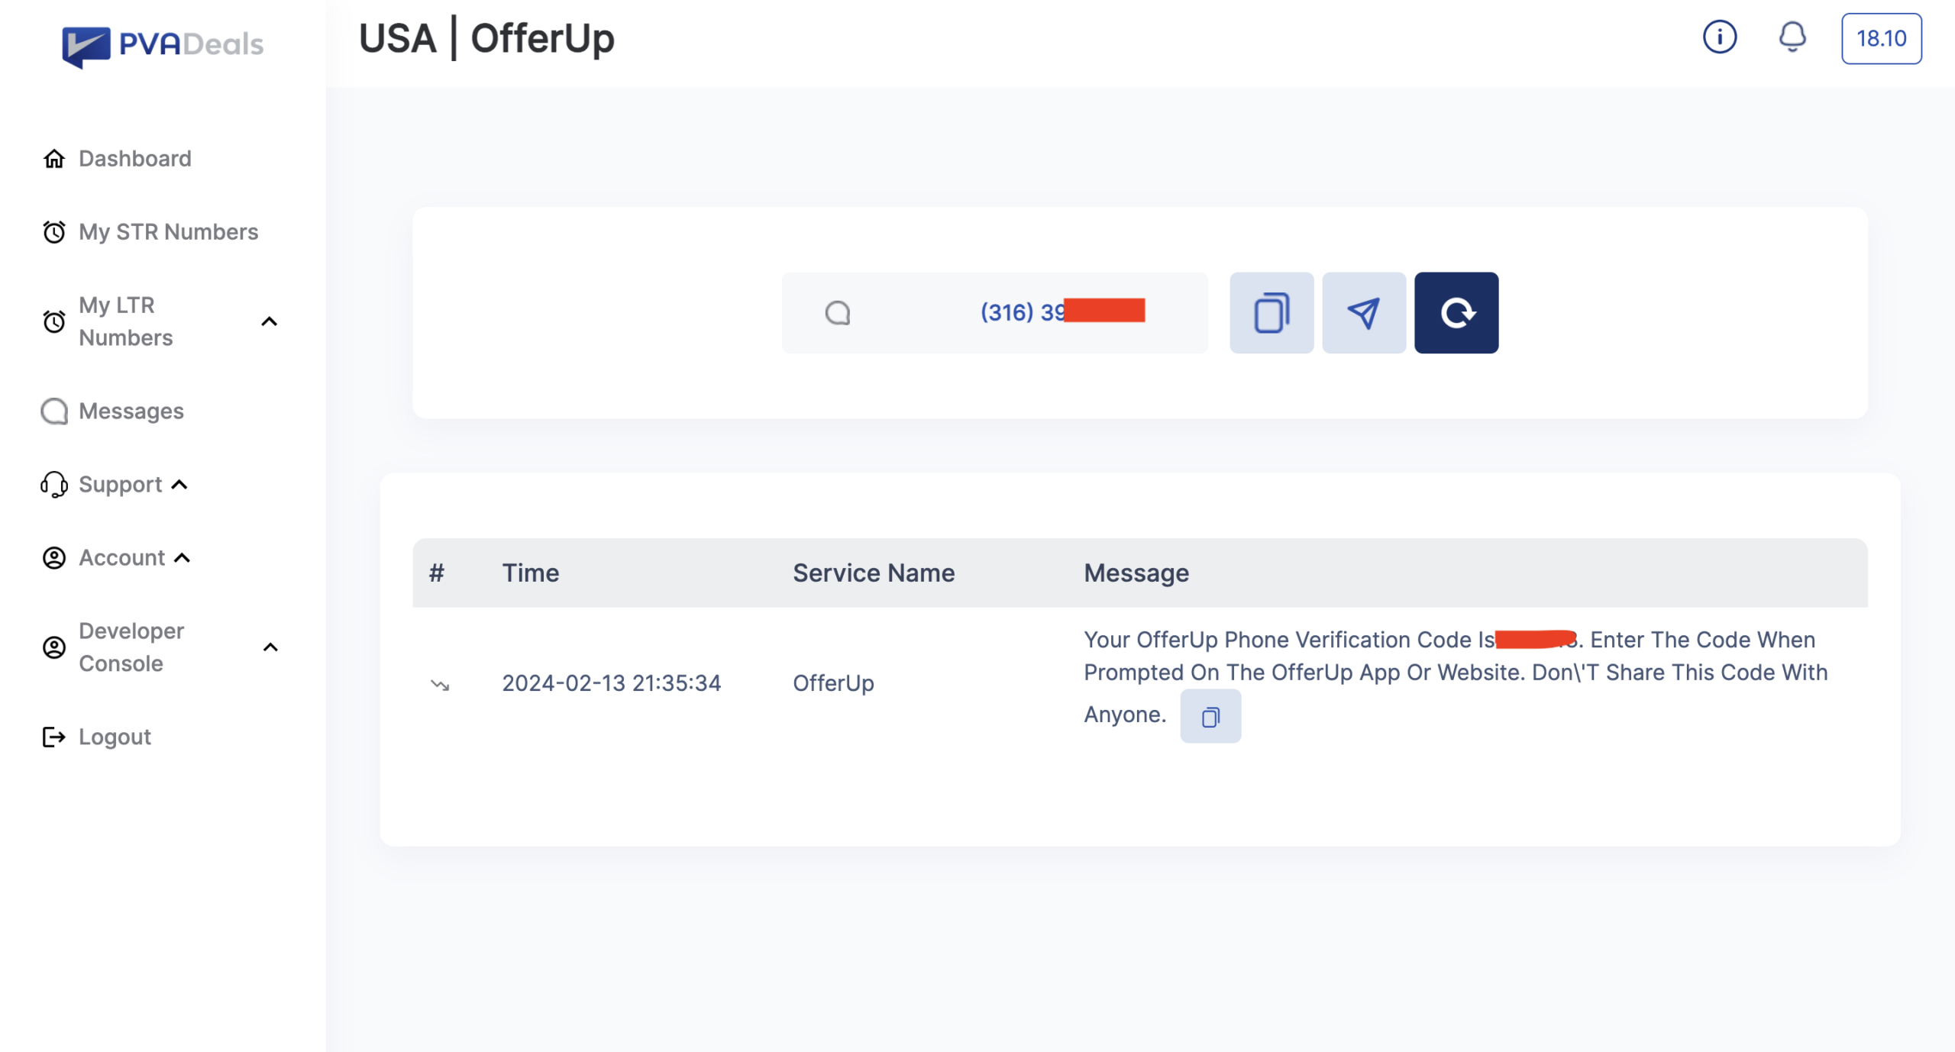Click the Time column header

point(531,573)
